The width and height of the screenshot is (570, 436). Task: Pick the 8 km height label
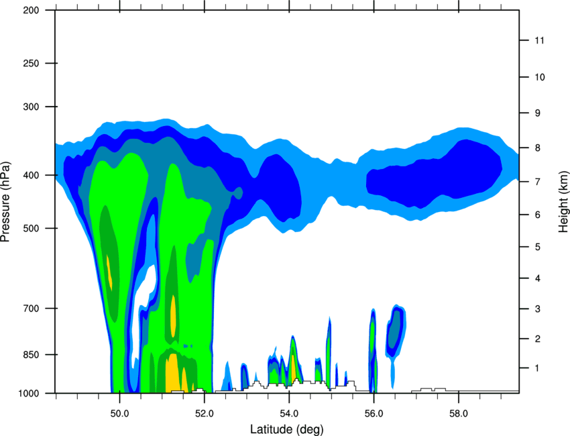point(538,148)
